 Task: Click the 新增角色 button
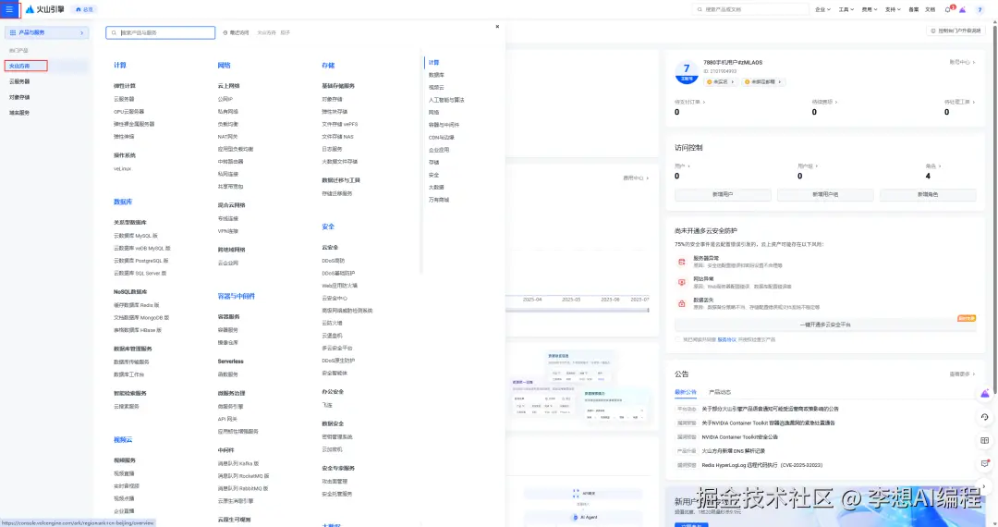(x=928, y=195)
